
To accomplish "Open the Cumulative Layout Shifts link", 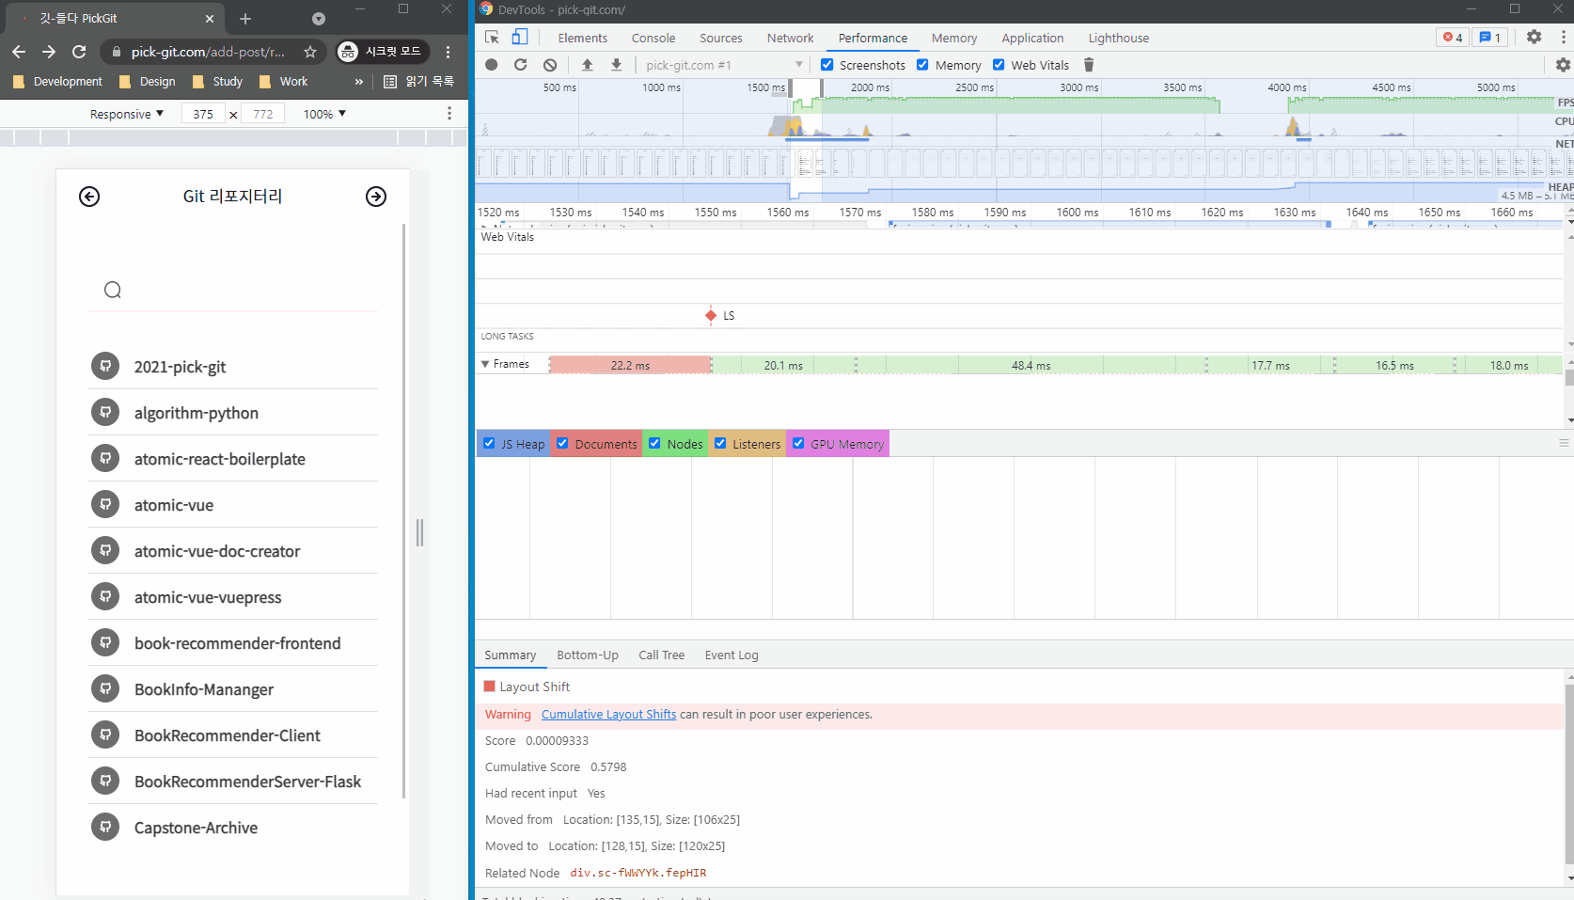I will tap(608, 715).
